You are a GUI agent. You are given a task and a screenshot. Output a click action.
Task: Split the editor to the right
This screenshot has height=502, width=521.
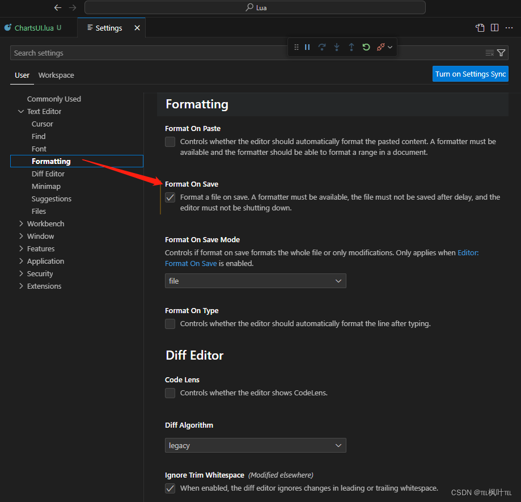click(x=494, y=28)
